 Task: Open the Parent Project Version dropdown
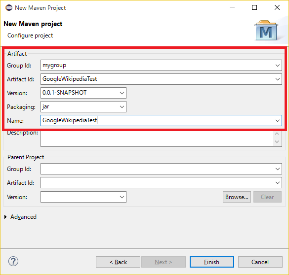click(122, 197)
